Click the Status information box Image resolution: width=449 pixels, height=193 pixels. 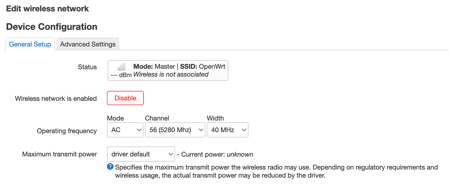click(168, 70)
